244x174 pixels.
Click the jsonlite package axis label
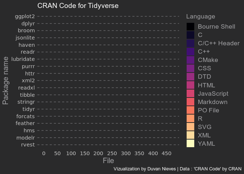pyautogui.click(x=25, y=37)
